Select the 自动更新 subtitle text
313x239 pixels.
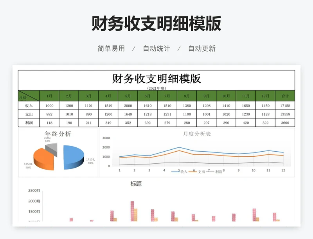(x=202, y=49)
